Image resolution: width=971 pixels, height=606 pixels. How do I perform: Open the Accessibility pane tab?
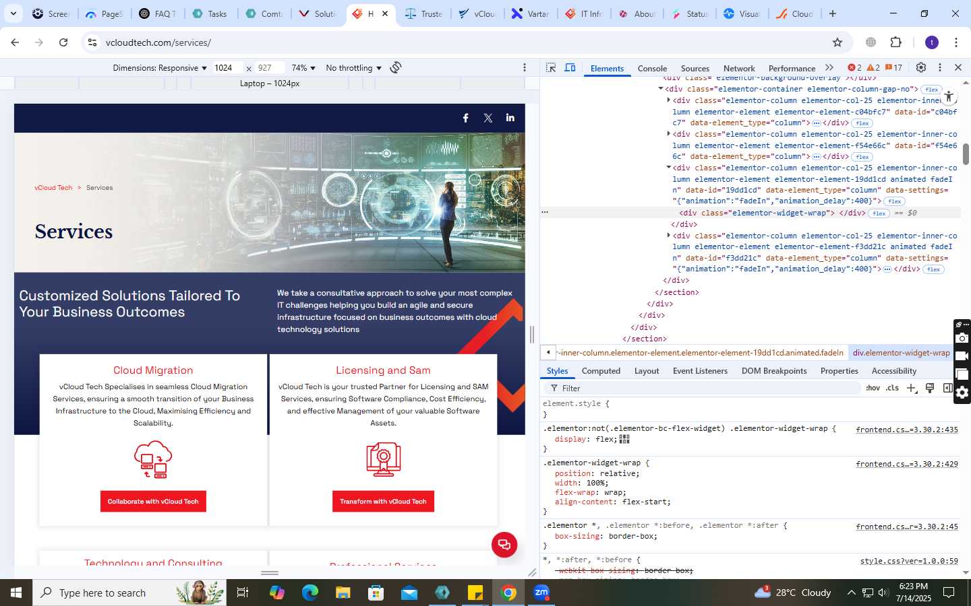tap(894, 371)
